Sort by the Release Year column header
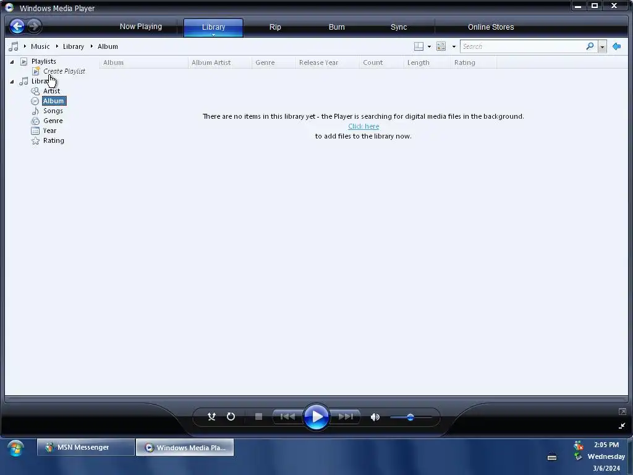The image size is (633, 475). pyautogui.click(x=328, y=62)
